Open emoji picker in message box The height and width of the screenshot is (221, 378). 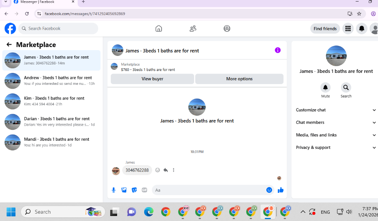[x=269, y=190]
